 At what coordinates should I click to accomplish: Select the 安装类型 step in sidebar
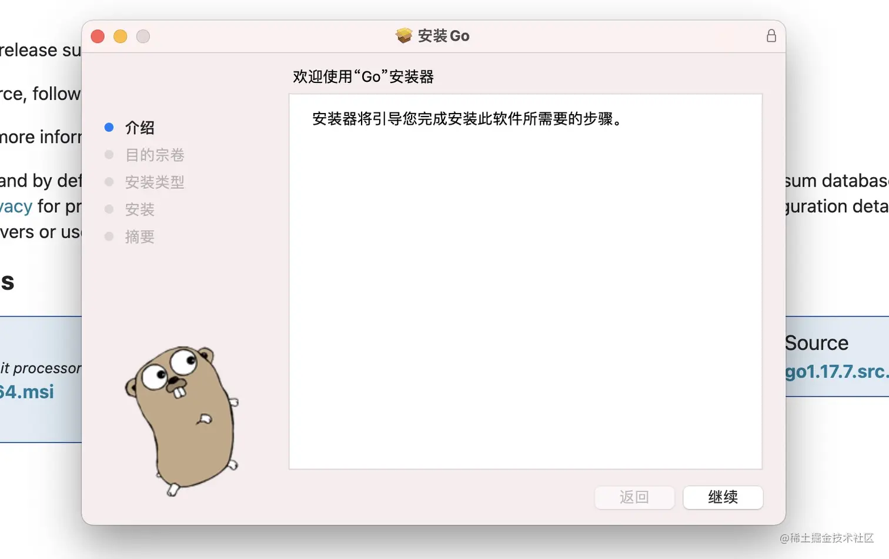point(155,182)
